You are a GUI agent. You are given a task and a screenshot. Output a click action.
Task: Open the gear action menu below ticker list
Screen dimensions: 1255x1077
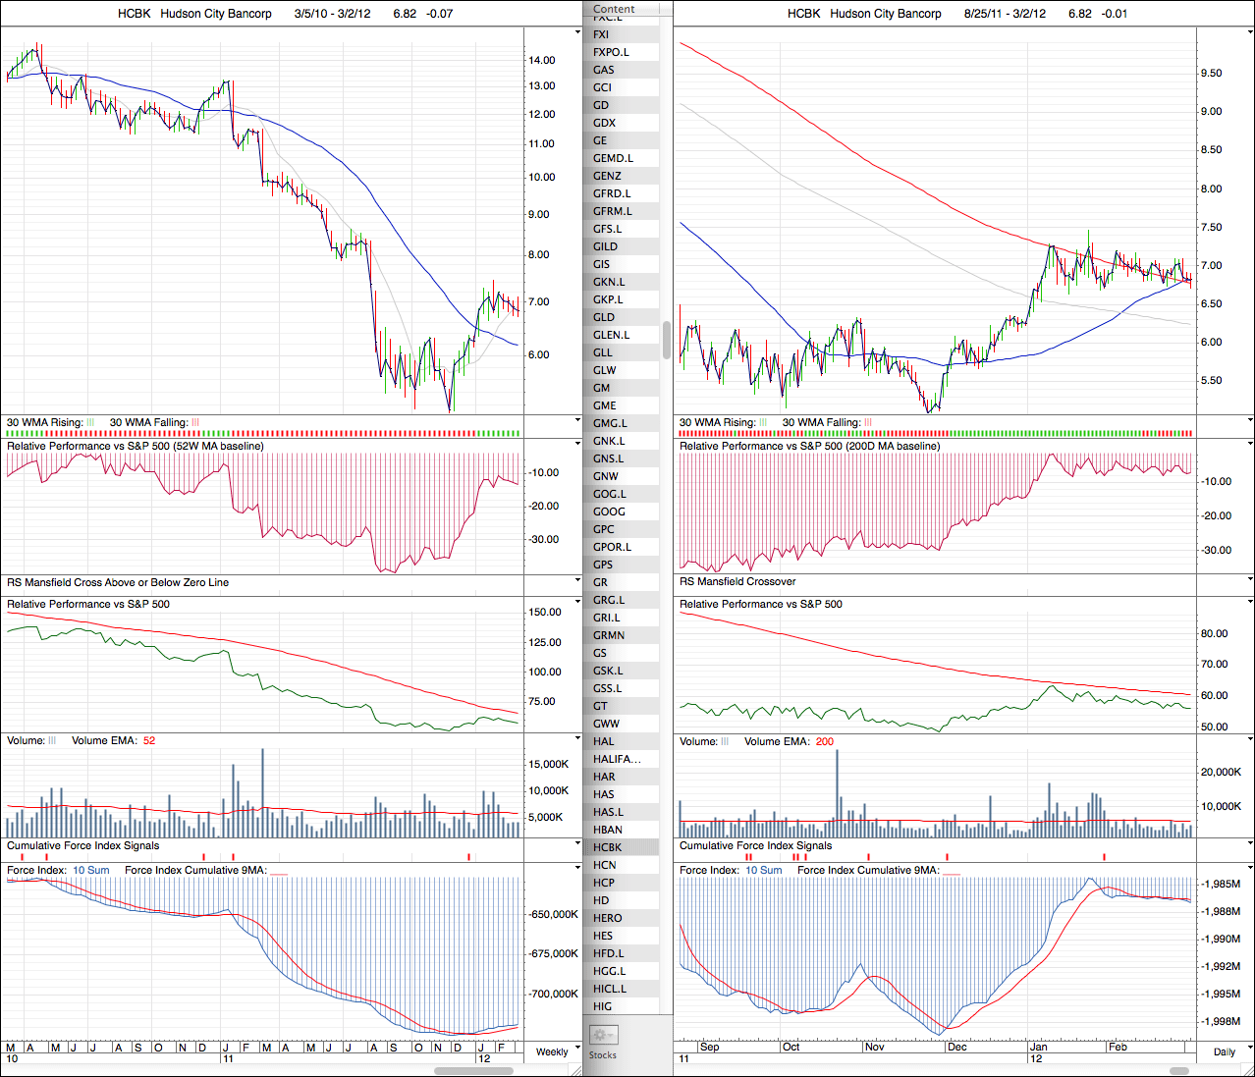point(602,1035)
